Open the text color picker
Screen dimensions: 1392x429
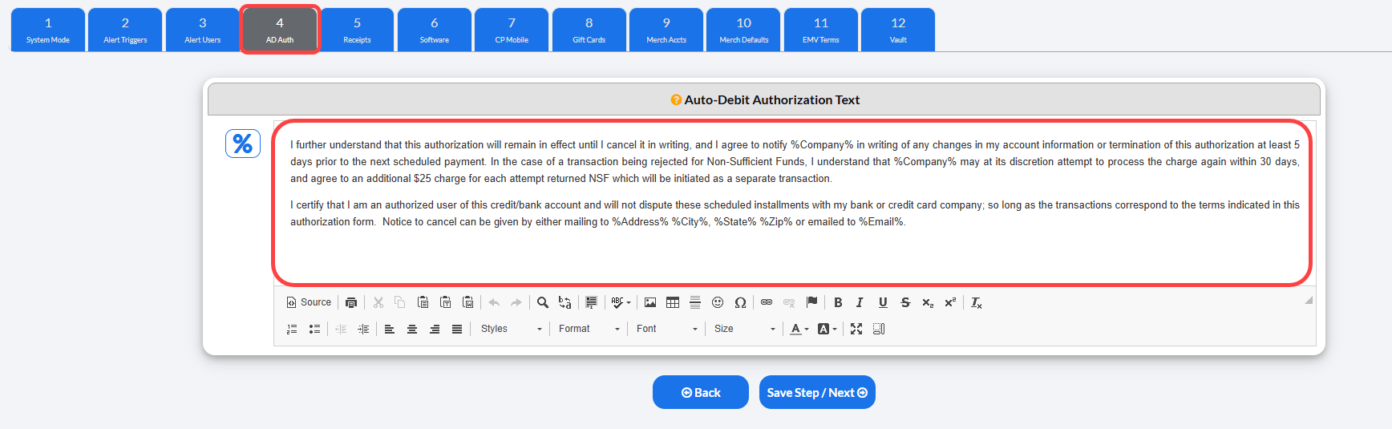pos(799,329)
